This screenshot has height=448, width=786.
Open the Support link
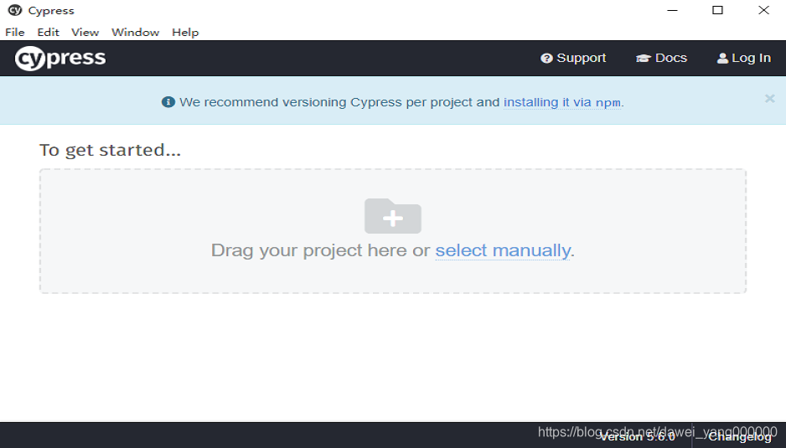click(573, 58)
